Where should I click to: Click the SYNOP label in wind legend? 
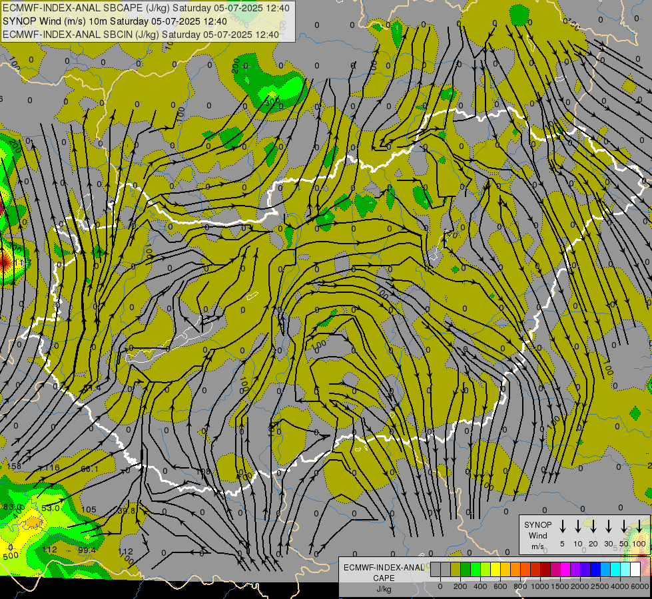[x=537, y=524]
